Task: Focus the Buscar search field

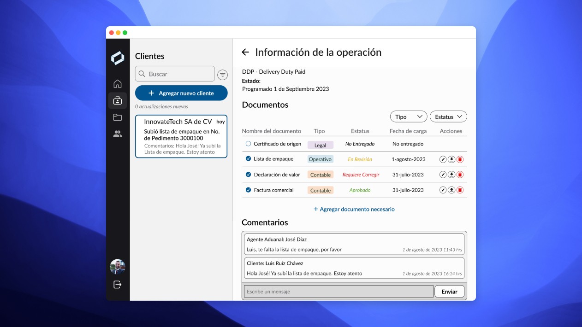Action: tap(175, 74)
